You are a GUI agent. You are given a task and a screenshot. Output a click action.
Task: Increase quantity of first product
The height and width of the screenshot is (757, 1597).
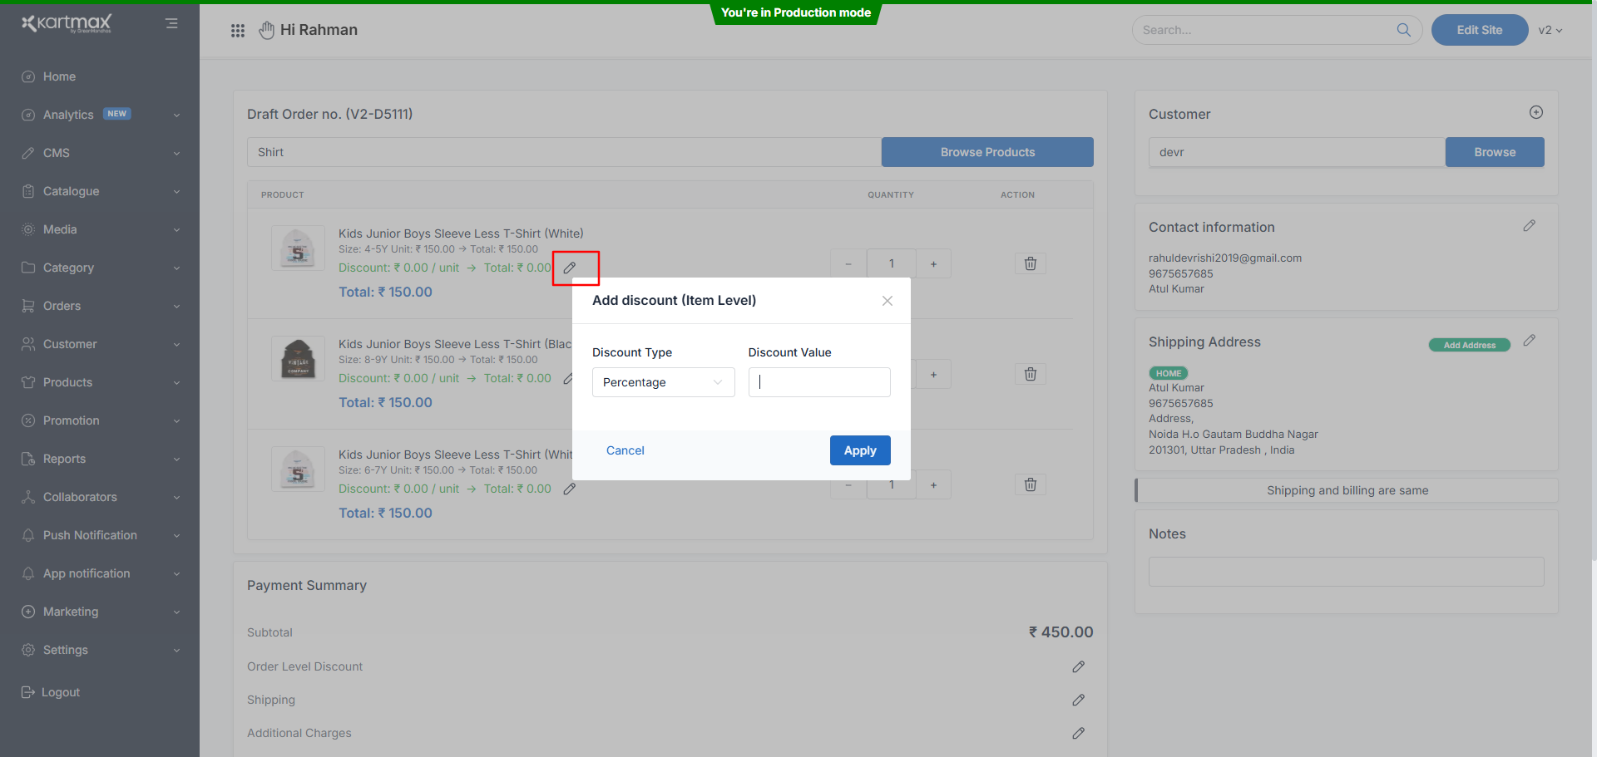tap(933, 264)
